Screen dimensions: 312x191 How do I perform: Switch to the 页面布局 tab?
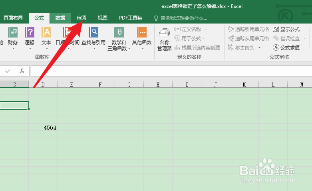[x=13, y=18]
